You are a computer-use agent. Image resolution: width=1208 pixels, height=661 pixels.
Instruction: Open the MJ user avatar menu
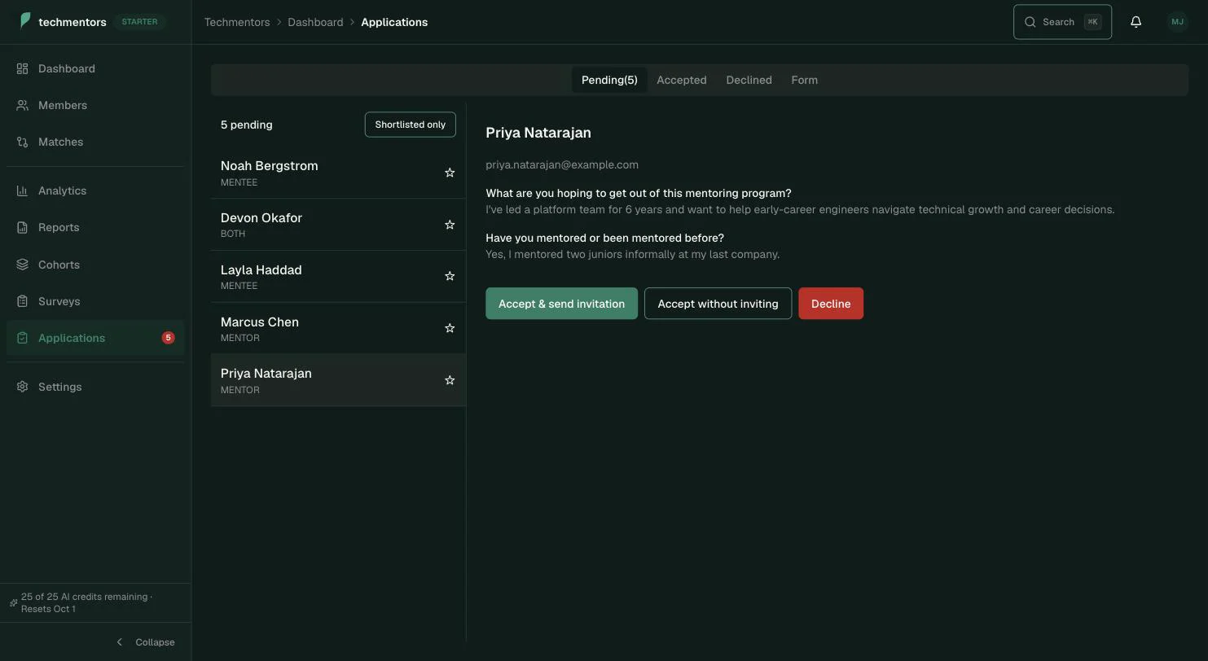tap(1177, 22)
